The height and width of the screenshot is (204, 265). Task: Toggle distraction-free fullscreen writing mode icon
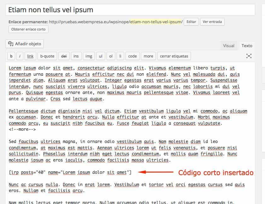point(249,56)
